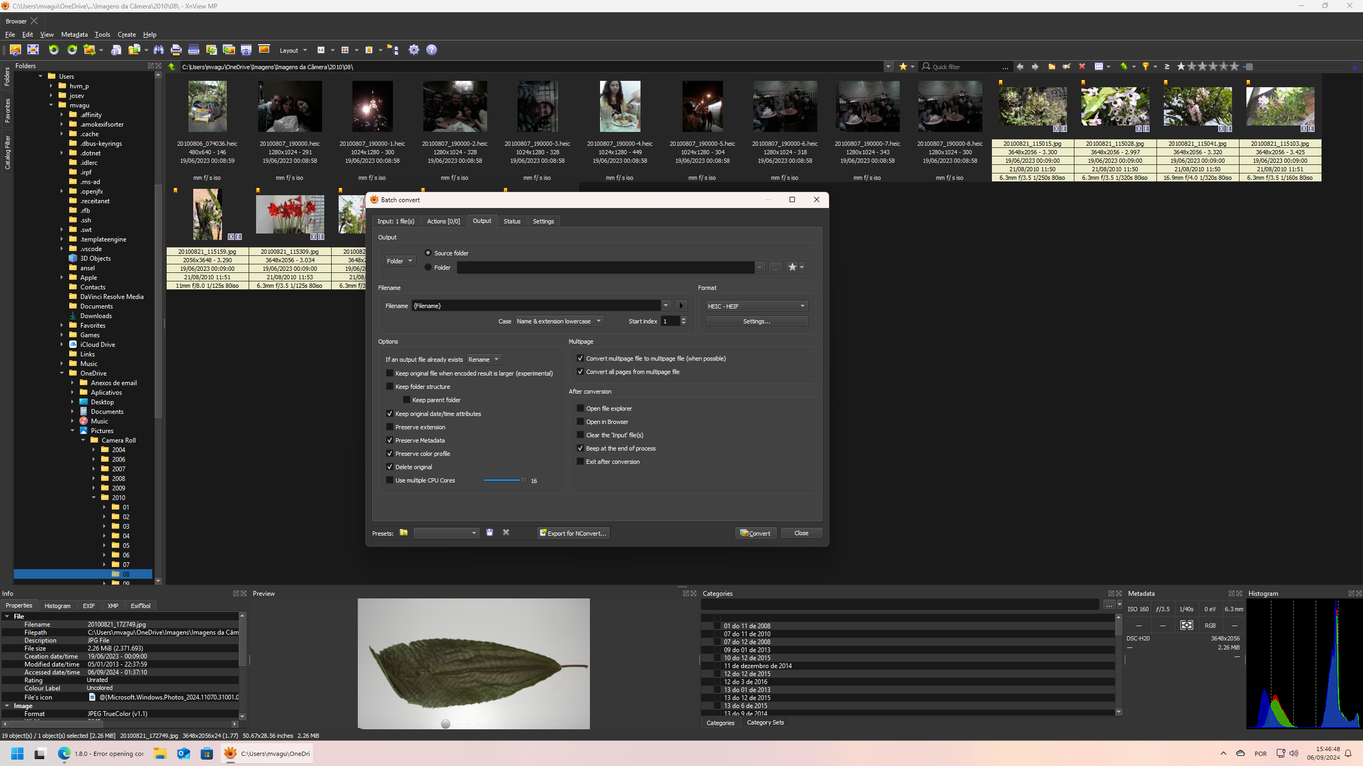Click the CPU cores slider

504,480
